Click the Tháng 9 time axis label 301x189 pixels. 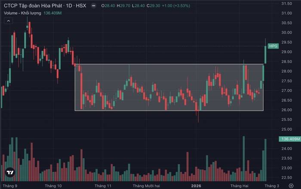tap(9, 185)
